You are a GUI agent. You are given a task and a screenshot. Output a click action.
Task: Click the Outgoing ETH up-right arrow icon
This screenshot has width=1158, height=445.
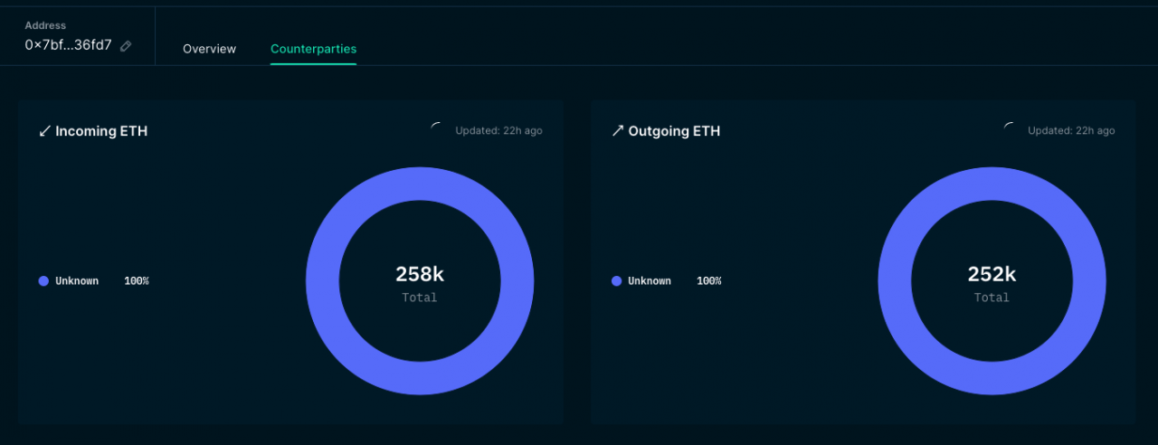[617, 131]
